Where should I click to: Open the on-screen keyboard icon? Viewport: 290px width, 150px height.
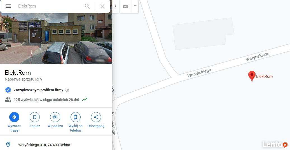126,6
